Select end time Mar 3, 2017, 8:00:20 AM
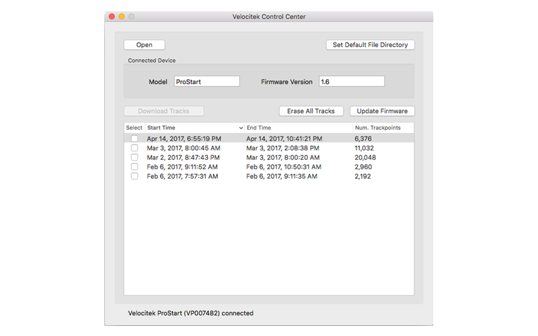This screenshot has height=336, width=538. pos(282,157)
